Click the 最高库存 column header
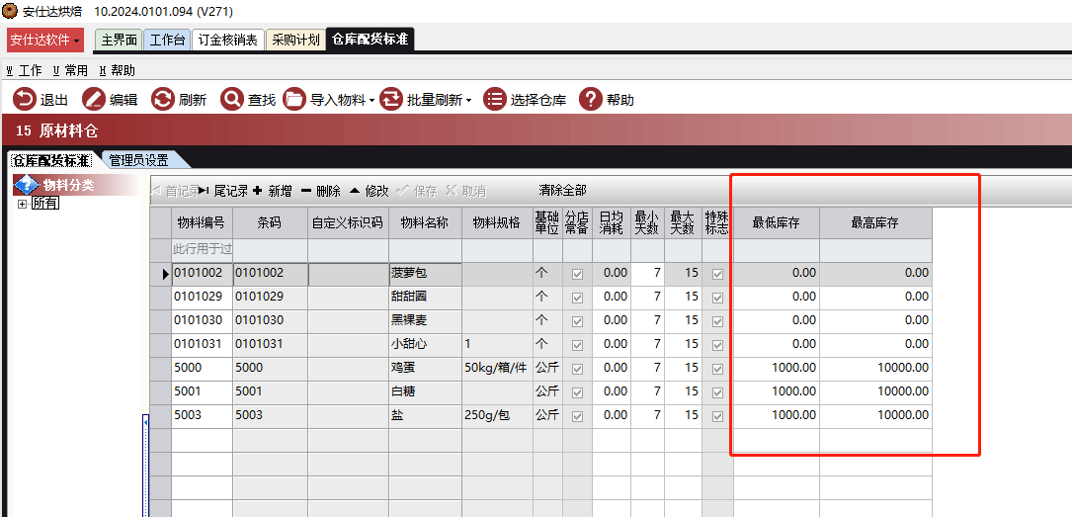Image resolution: width=1072 pixels, height=517 pixels. (x=875, y=223)
